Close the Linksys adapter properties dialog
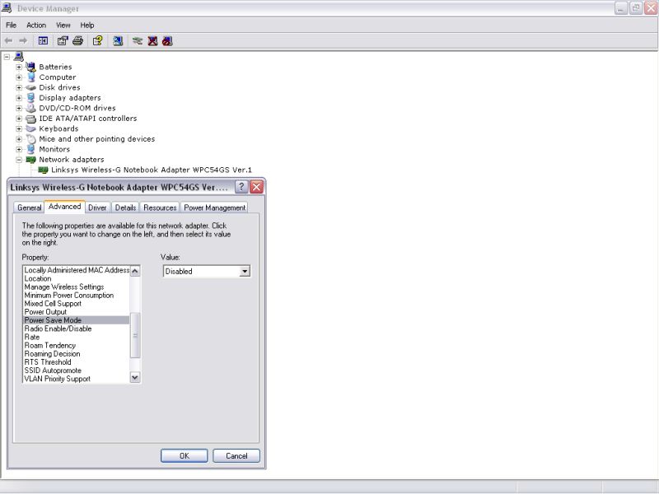 [256, 187]
